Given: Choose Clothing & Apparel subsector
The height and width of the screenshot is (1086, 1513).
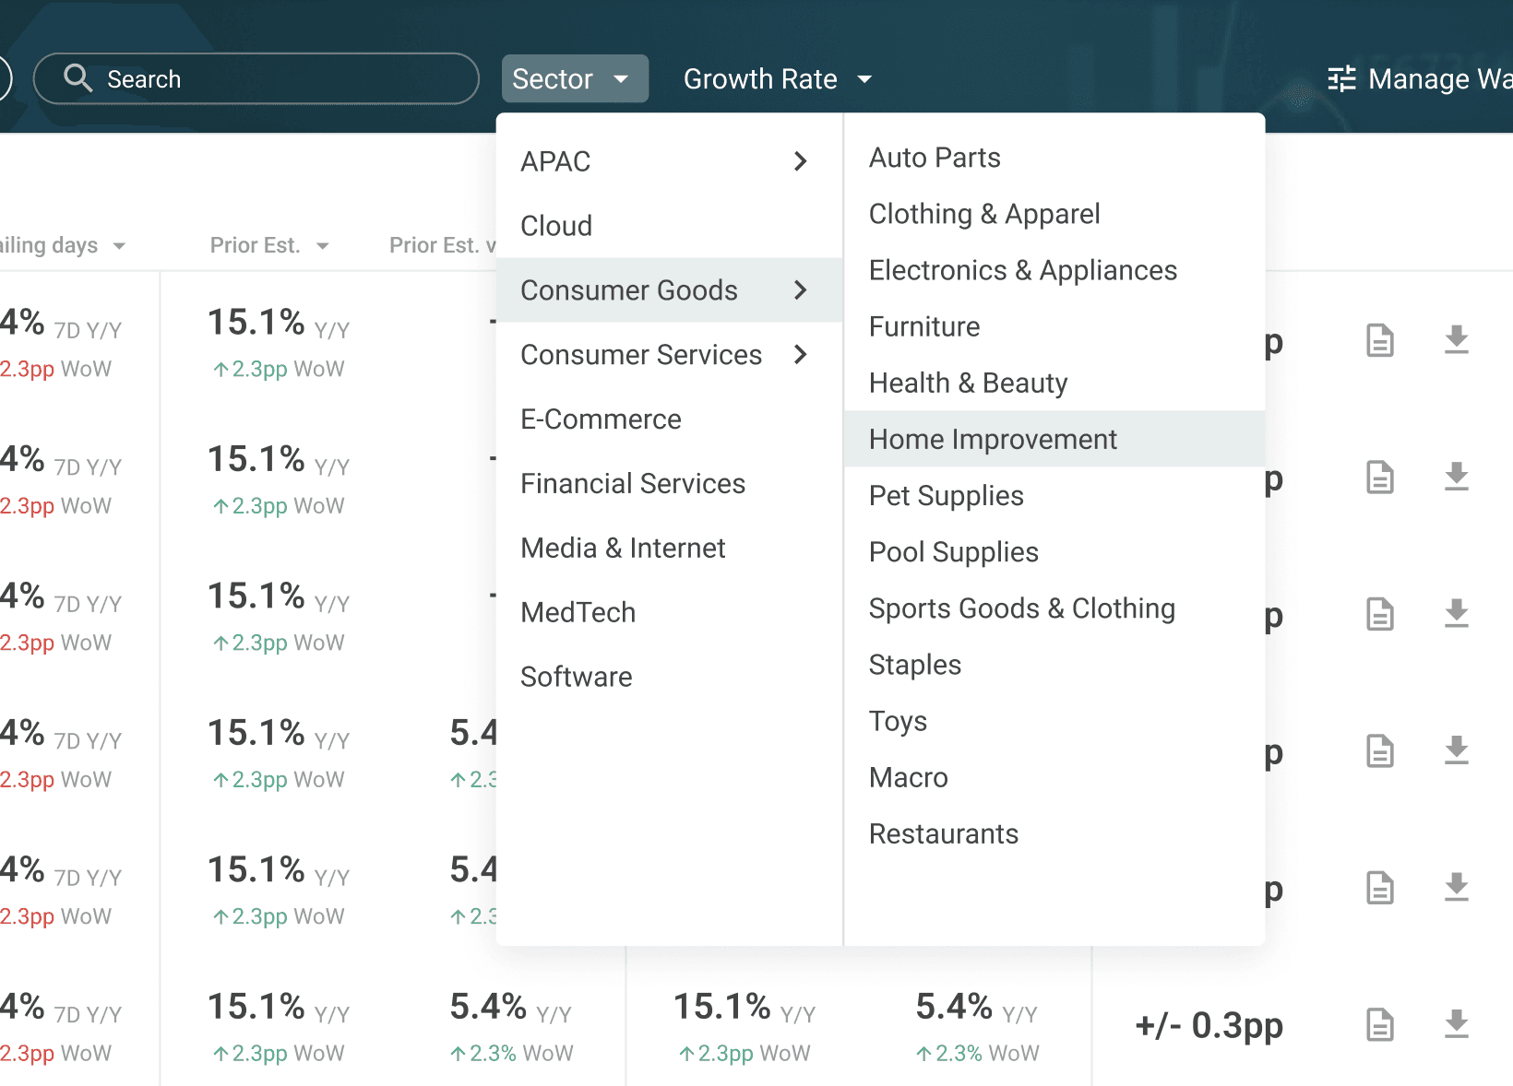Looking at the screenshot, I should pos(1054,214).
